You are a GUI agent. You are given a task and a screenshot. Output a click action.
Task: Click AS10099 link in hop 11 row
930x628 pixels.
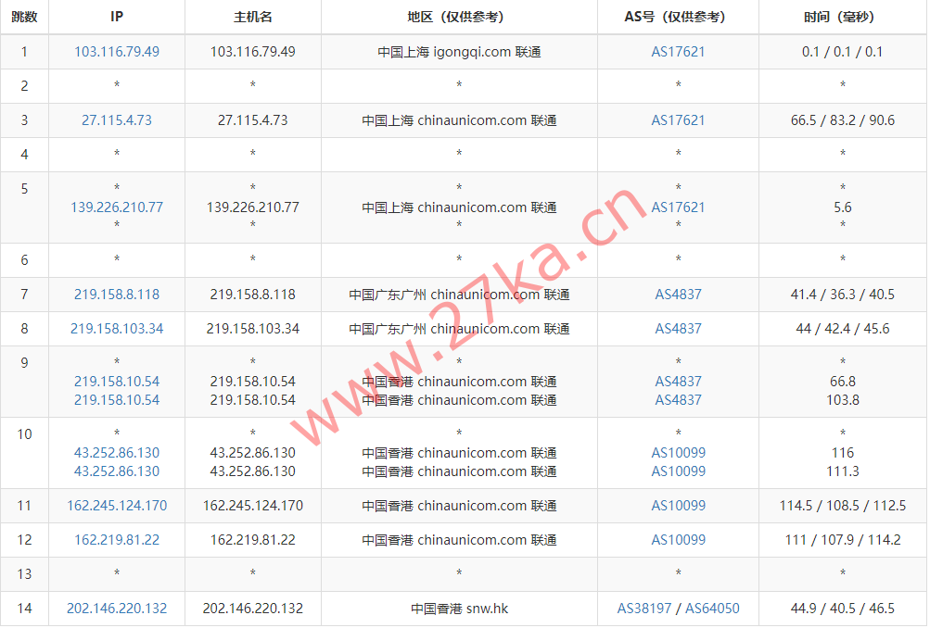(679, 506)
